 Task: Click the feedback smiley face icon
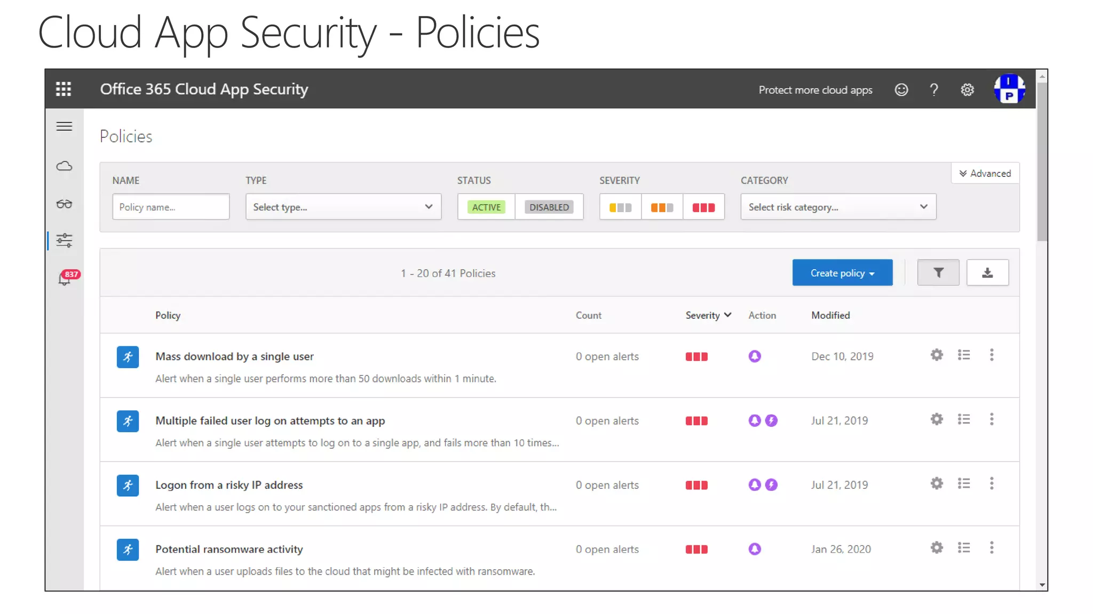pyautogui.click(x=901, y=90)
